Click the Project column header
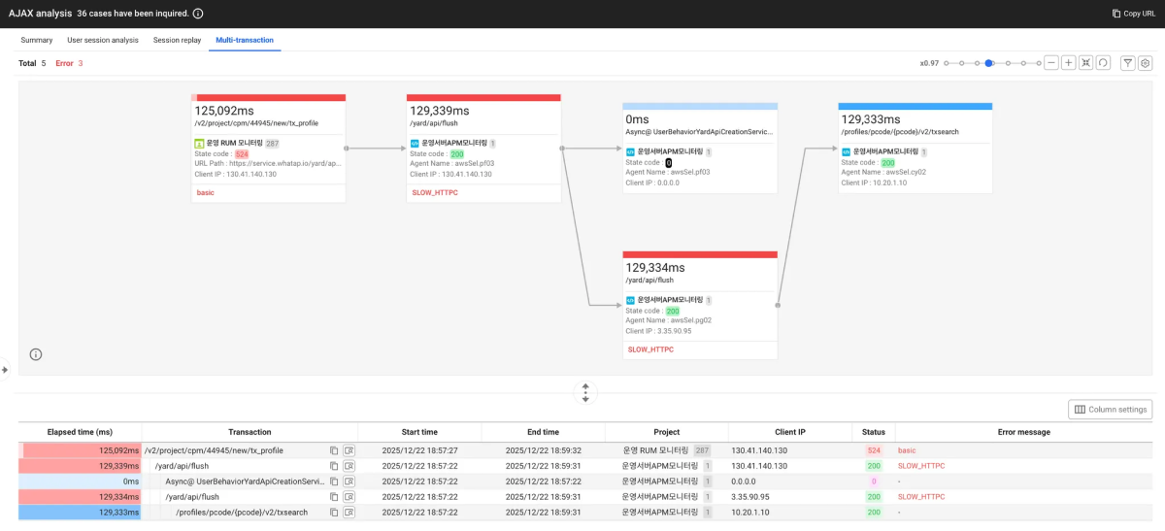The width and height of the screenshot is (1165, 531). (666, 432)
